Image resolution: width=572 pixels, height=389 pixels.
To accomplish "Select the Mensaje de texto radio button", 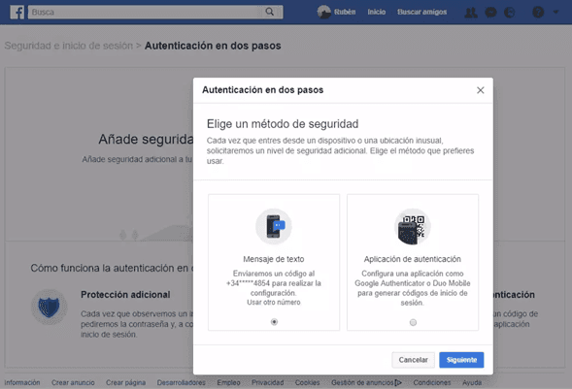I will click(274, 322).
